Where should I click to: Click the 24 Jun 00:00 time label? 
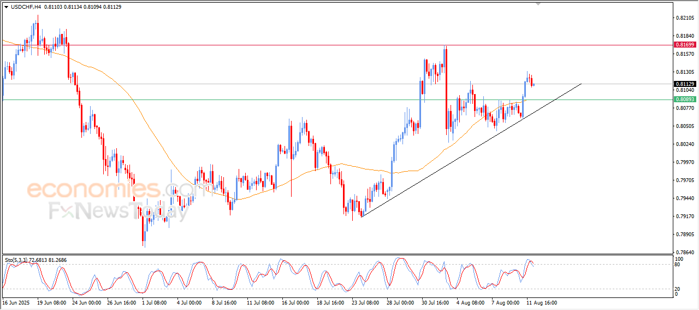tap(87, 302)
